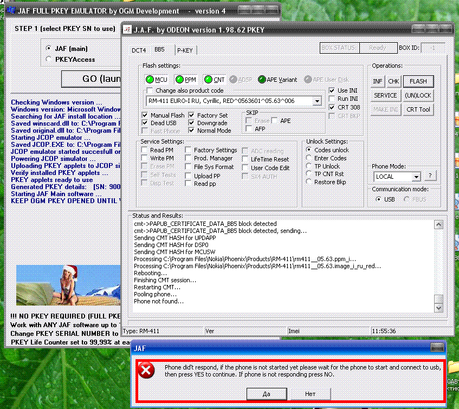Select TP Unlock radio option

pyautogui.click(x=308, y=166)
